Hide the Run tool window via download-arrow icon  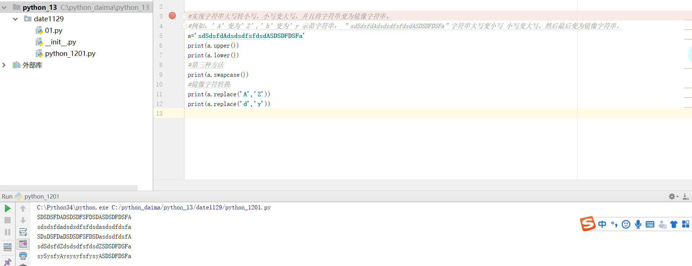pyautogui.click(x=686, y=196)
